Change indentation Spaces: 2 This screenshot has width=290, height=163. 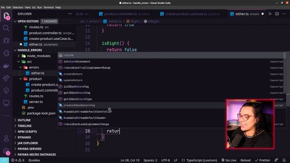tap(150, 160)
